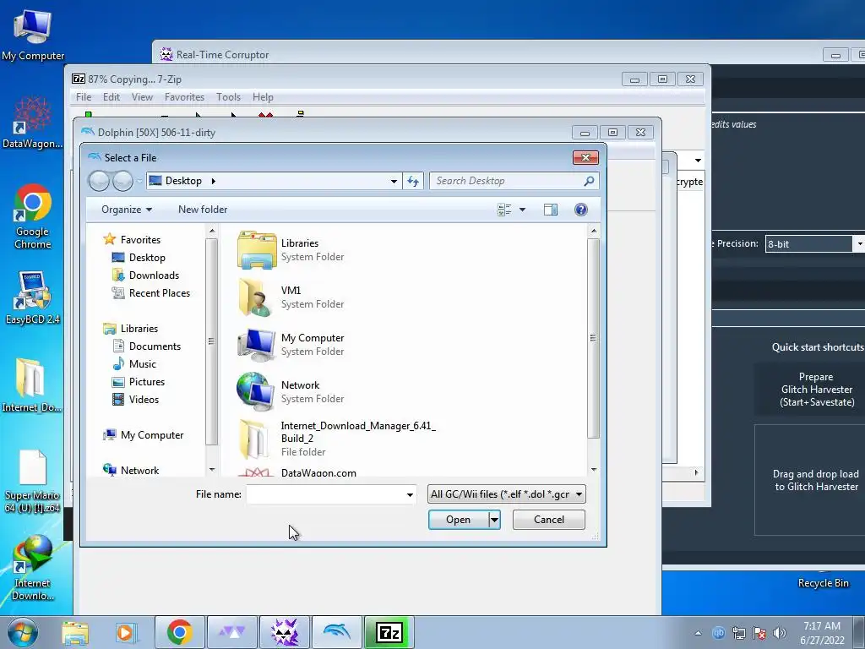Open the Tools menu in 7-Zip
The width and height of the screenshot is (865, 649).
228,97
